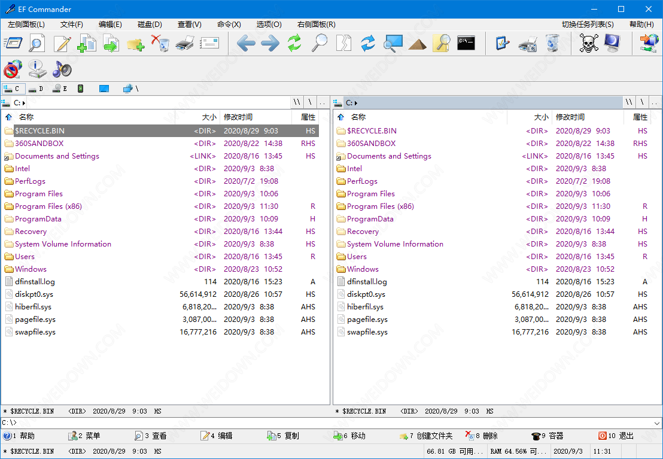Viewport: 663px width, 459px height.
Task: Click the F5 复制 function button
Action: pos(283,436)
